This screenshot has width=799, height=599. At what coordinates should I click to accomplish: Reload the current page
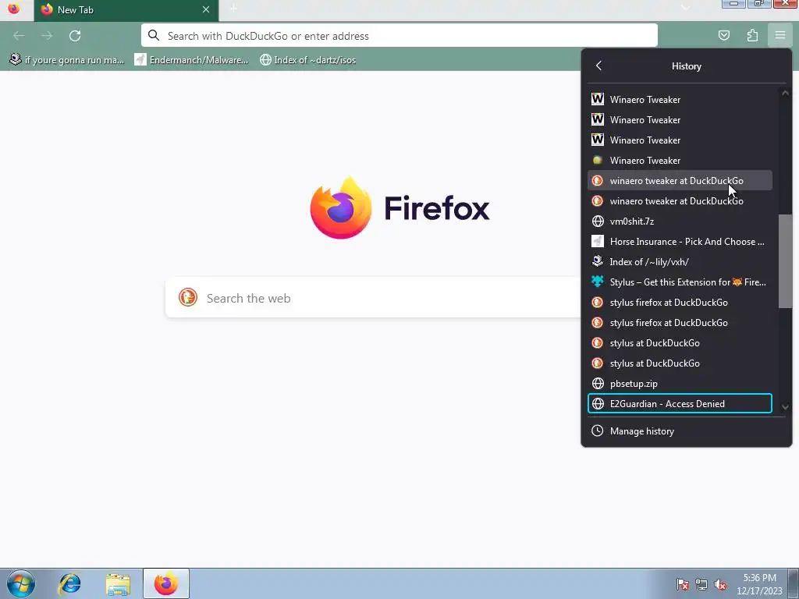tap(75, 36)
